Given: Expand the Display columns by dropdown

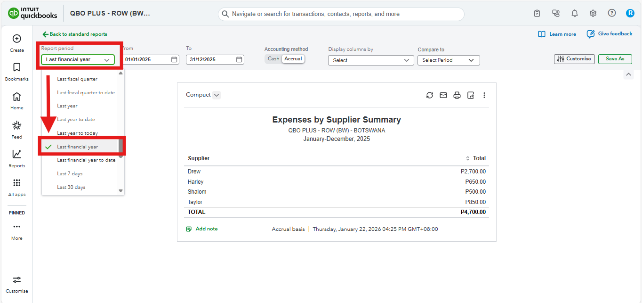Looking at the screenshot, I should pyautogui.click(x=370, y=60).
